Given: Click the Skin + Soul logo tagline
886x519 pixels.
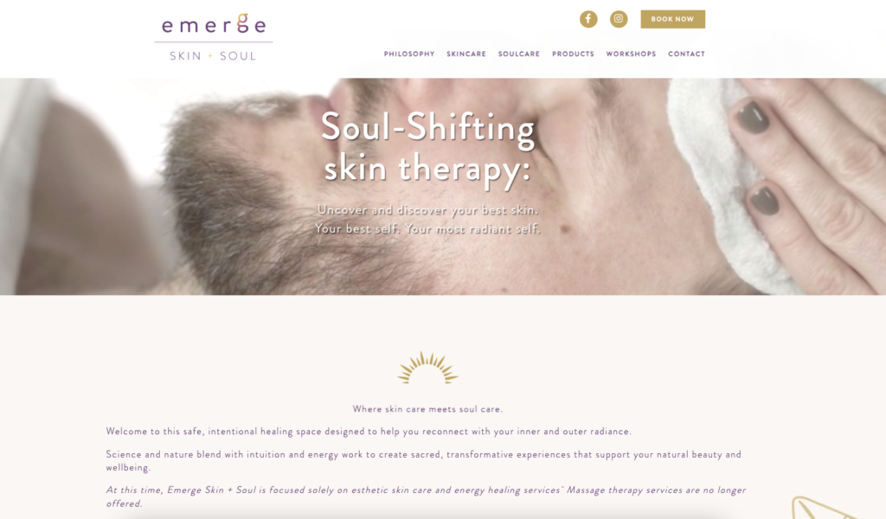Looking at the screenshot, I should click(x=213, y=56).
